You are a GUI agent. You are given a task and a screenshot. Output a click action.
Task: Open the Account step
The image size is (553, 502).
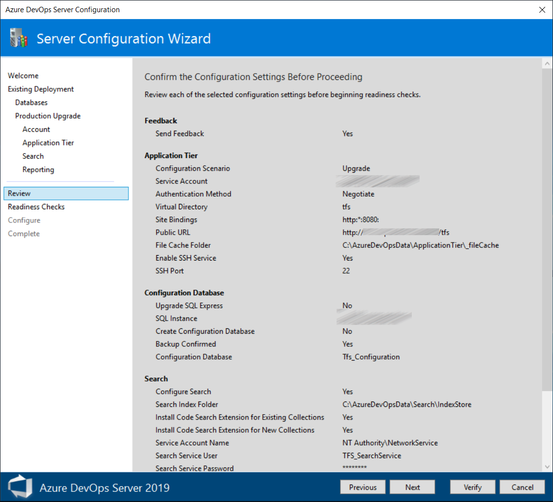(x=36, y=129)
